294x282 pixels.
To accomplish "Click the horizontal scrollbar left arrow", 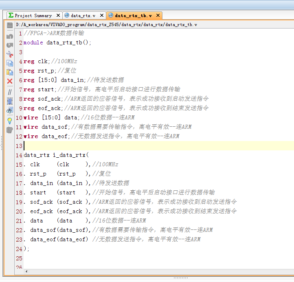I will point(26,271).
